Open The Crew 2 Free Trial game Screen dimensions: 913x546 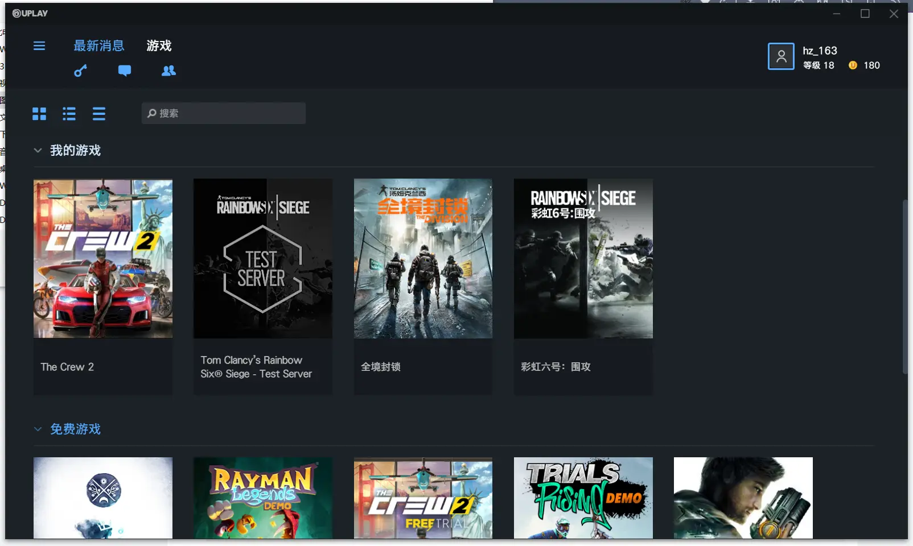coord(423,498)
